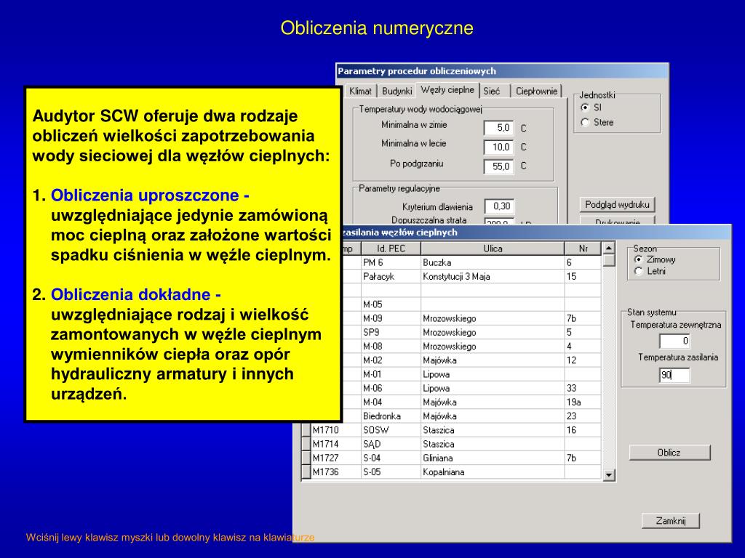The image size is (745, 558).
Task: Select the M1736 cell
Action: (336, 472)
